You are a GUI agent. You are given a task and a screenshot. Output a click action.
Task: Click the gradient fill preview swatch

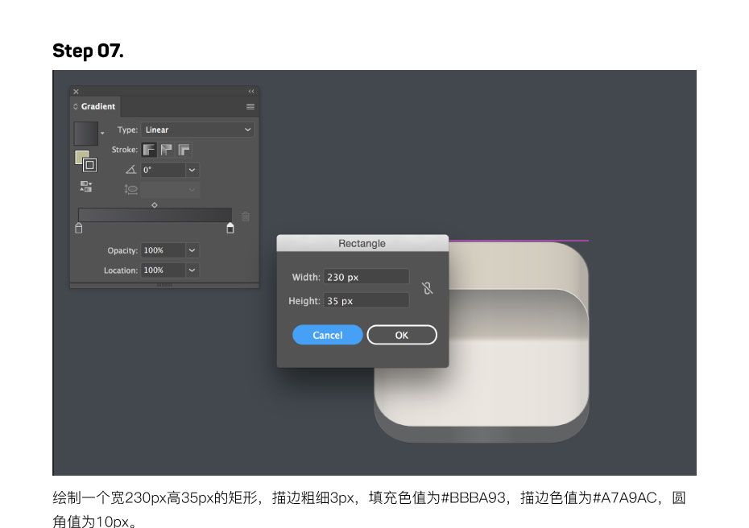click(86, 133)
